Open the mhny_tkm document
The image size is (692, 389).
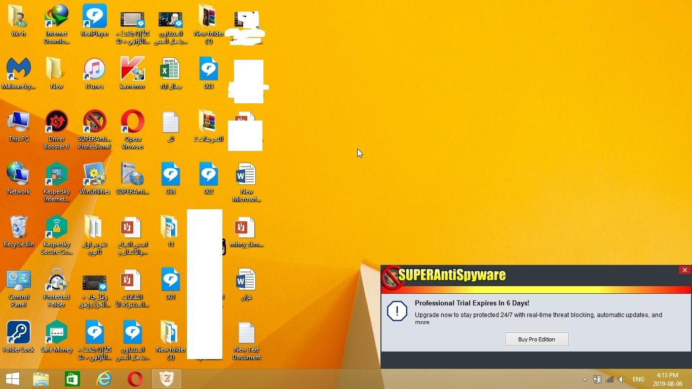247,232
